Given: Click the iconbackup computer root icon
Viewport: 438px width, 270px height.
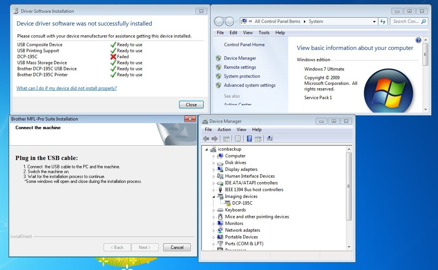Looking at the screenshot, I should tap(213, 149).
